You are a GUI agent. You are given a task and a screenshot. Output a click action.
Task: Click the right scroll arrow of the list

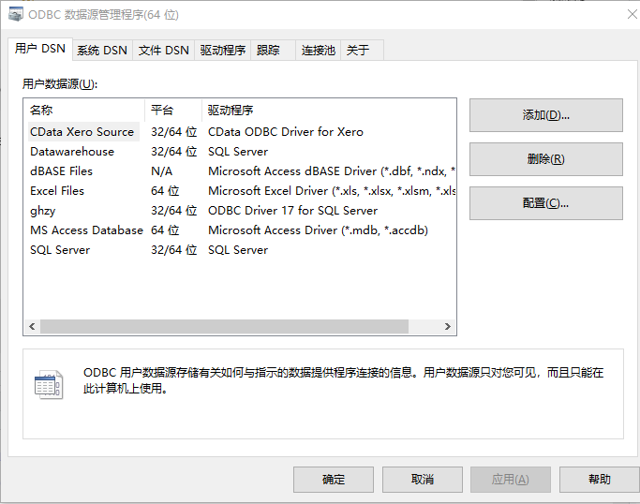[448, 327]
